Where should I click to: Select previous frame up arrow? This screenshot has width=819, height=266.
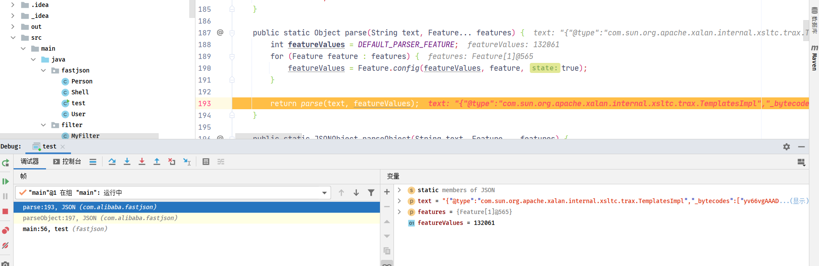pyautogui.click(x=341, y=193)
